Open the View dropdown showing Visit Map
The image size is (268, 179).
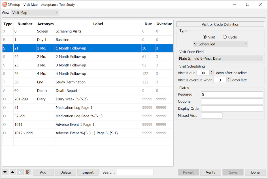tap(35, 13)
